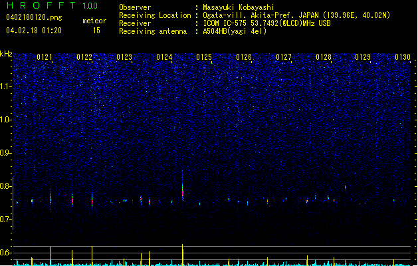Click the HROFFT 1.0.0 title text
418x266 pixels.
(x=52, y=5)
